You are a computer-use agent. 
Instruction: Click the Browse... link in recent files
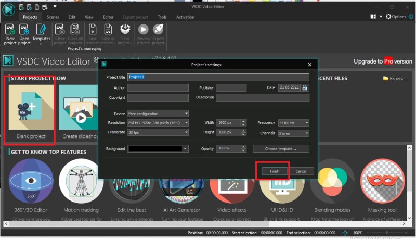pyautogui.click(x=395, y=78)
